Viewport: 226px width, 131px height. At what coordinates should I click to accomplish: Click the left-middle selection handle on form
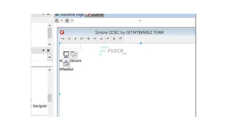pos(59,94)
